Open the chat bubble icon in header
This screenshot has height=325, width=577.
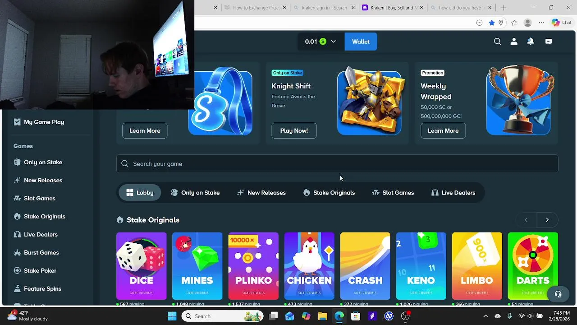point(549,42)
